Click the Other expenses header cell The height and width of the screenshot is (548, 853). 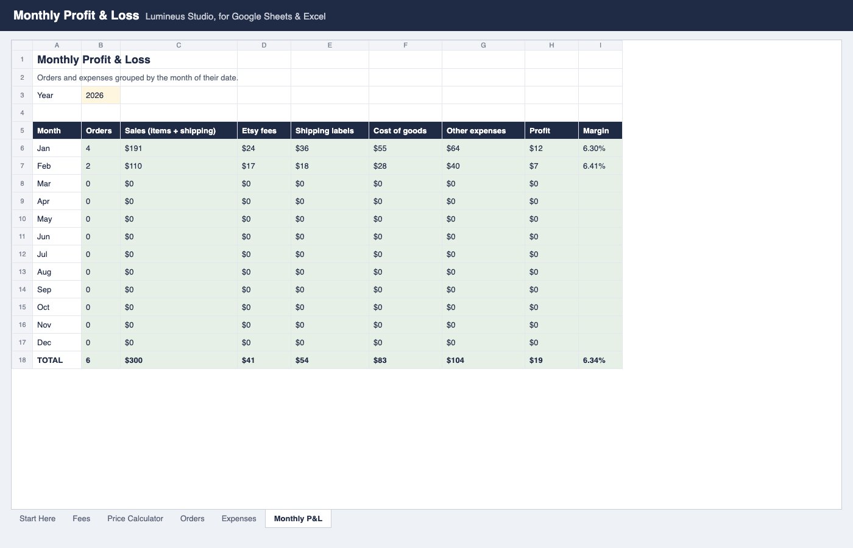pyautogui.click(x=483, y=130)
